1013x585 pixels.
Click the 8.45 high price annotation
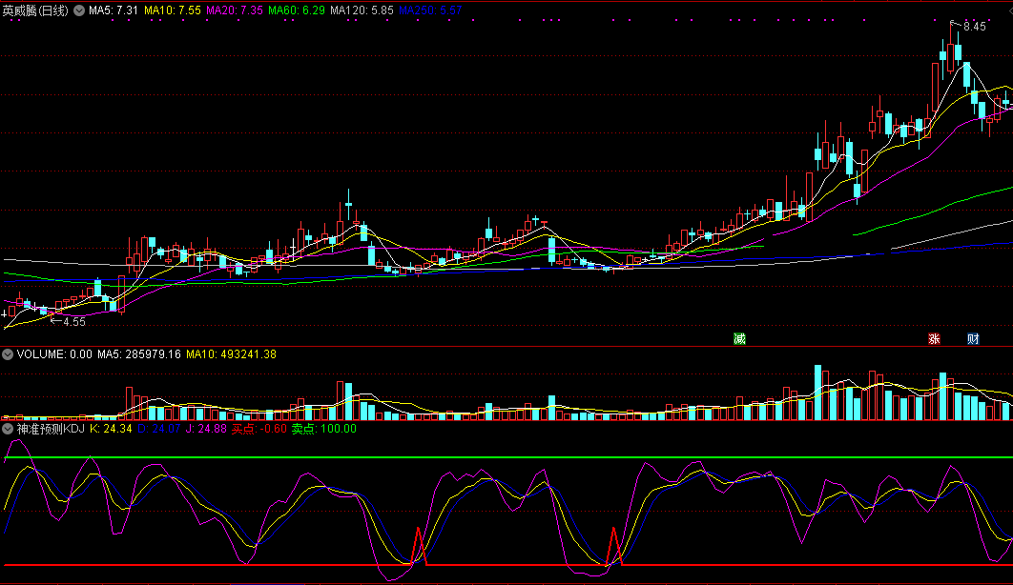click(x=974, y=27)
